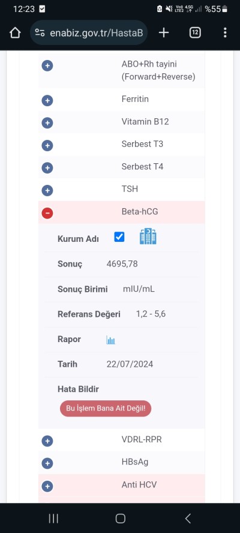240x533 pixels.
Task: Open the Rapor chart icon
Action: (110, 340)
